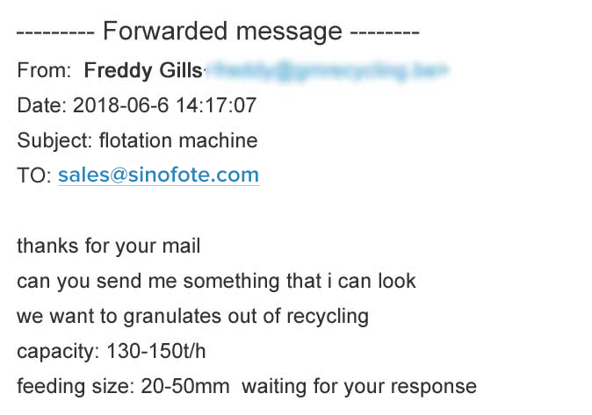Click the word flotation in the subject
This screenshot has width=592, height=415.
pyautogui.click(x=136, y=140)
